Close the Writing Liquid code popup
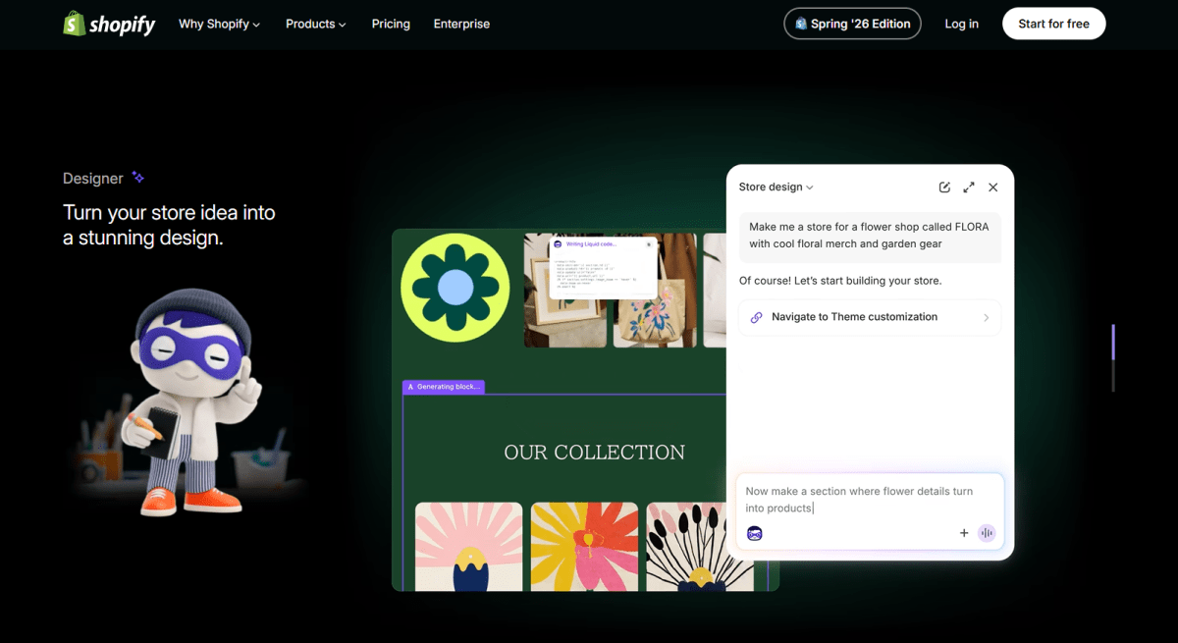This screenshot has height=643, width=1178. click(x=648, y=243)
